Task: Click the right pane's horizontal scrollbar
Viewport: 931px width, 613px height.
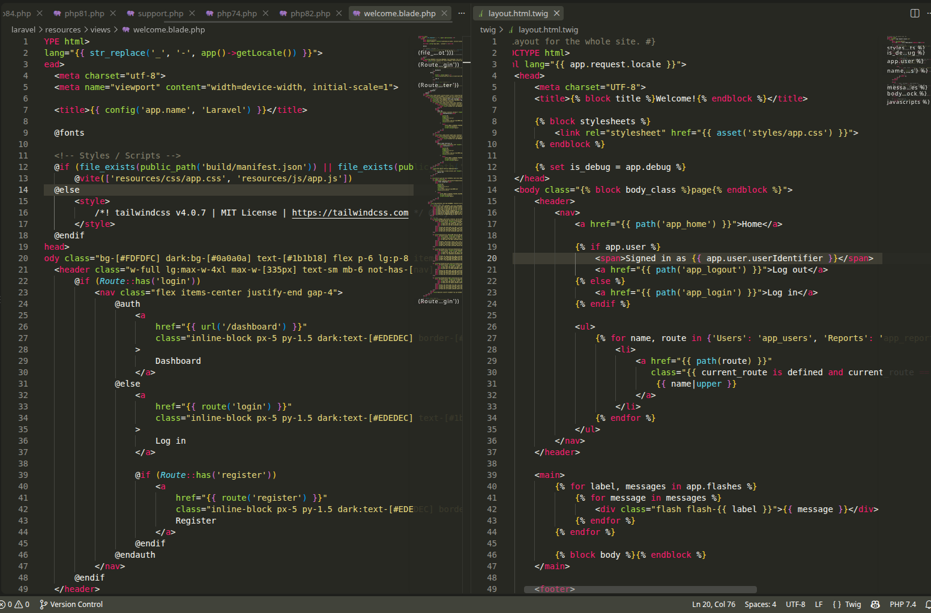Action: (640, 590)
